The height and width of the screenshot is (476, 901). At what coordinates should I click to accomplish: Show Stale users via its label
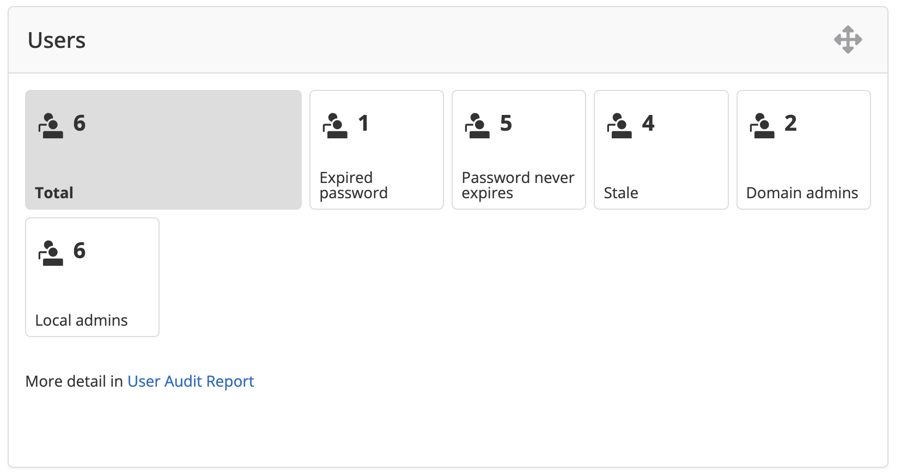coord(621,193)
